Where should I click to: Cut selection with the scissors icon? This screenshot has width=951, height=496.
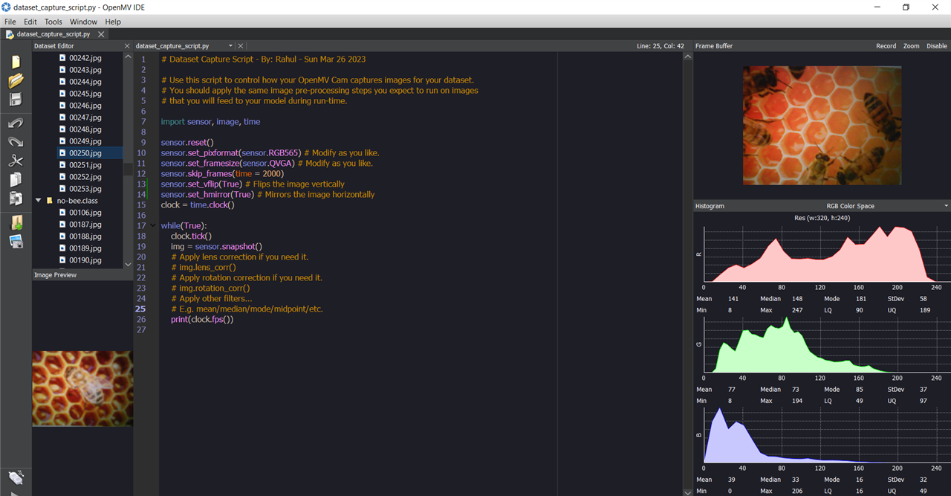pos(16,161)
